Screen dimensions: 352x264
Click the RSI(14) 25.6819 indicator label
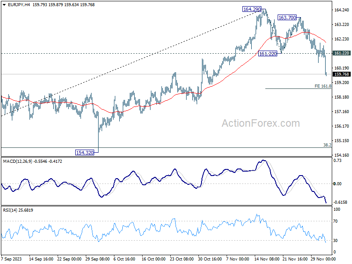(18, 210)
